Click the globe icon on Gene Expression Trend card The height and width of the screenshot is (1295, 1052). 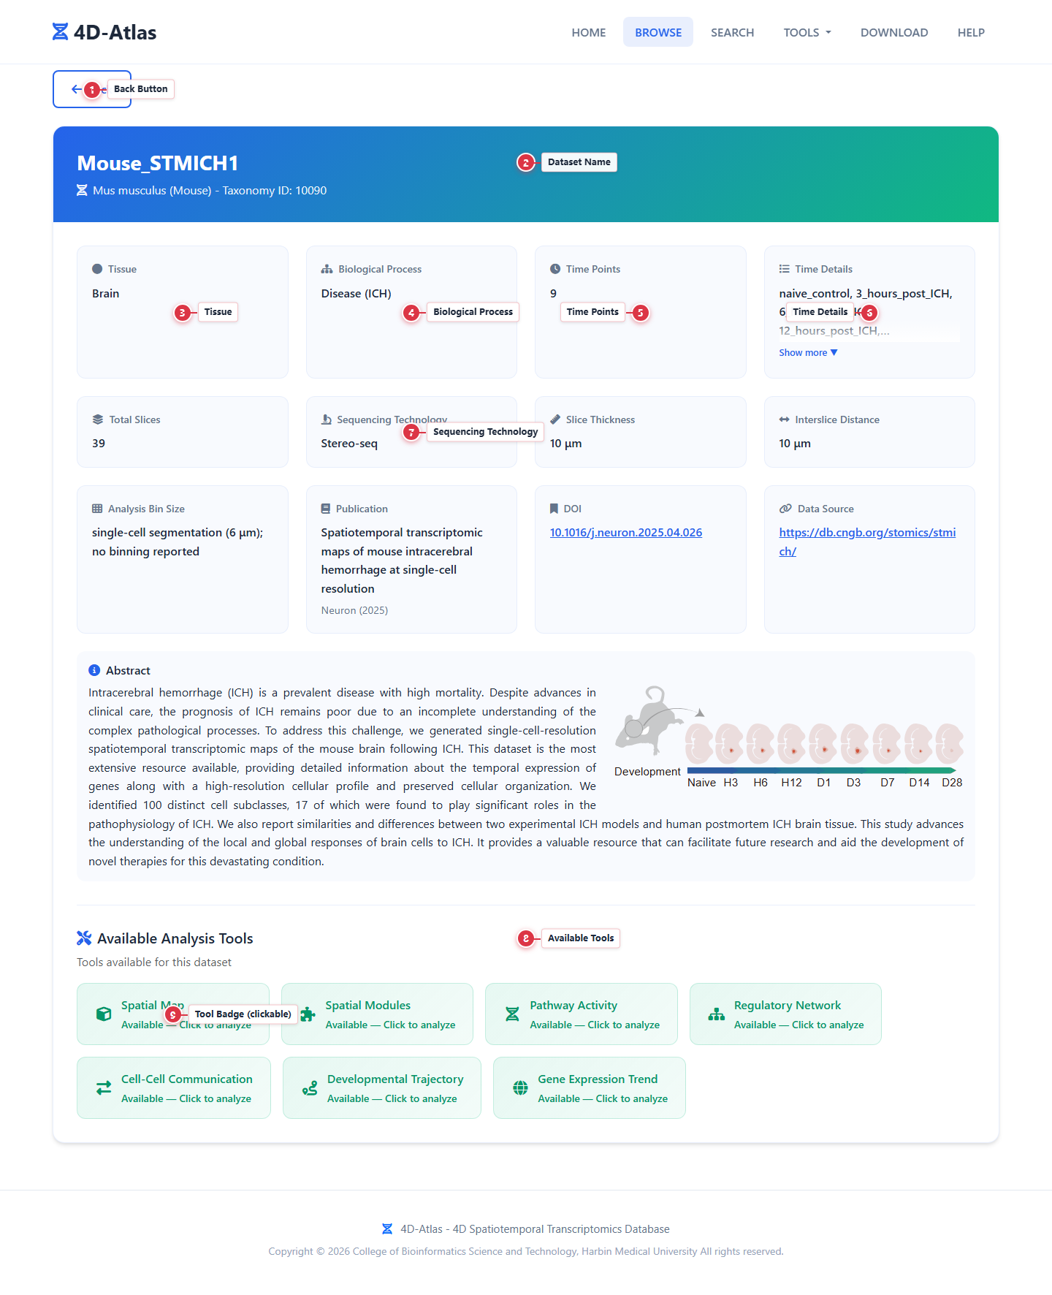pos(520,1088)
